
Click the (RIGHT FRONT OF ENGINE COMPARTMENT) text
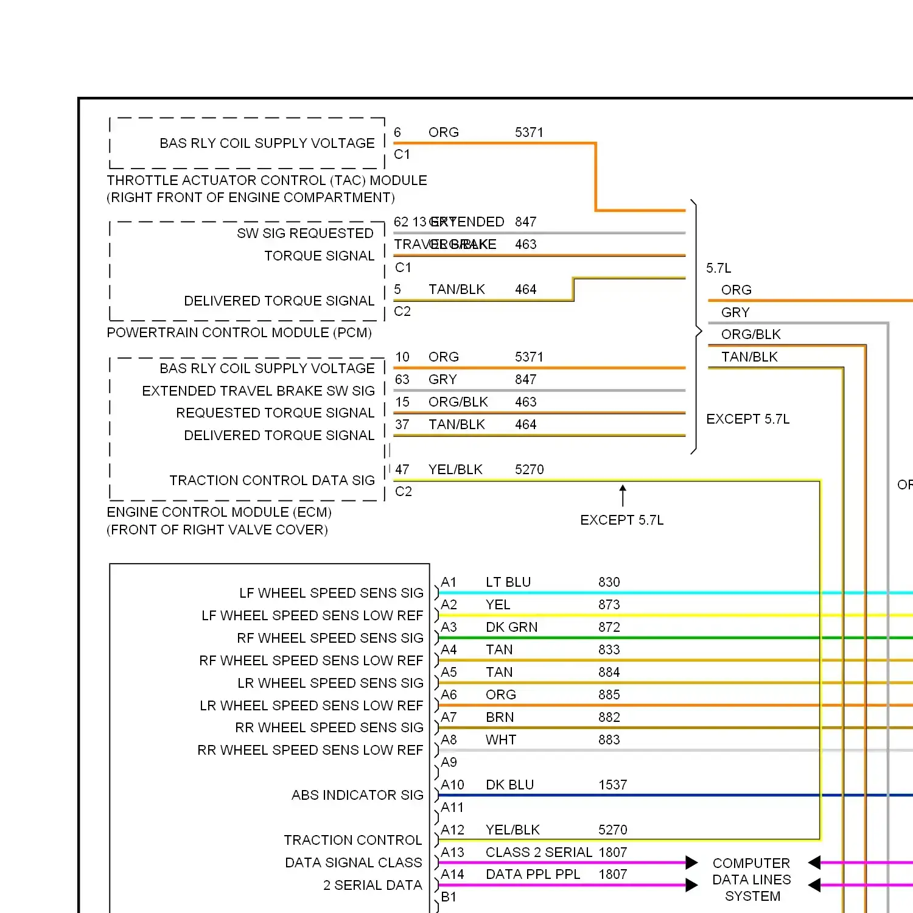(251, 197)
